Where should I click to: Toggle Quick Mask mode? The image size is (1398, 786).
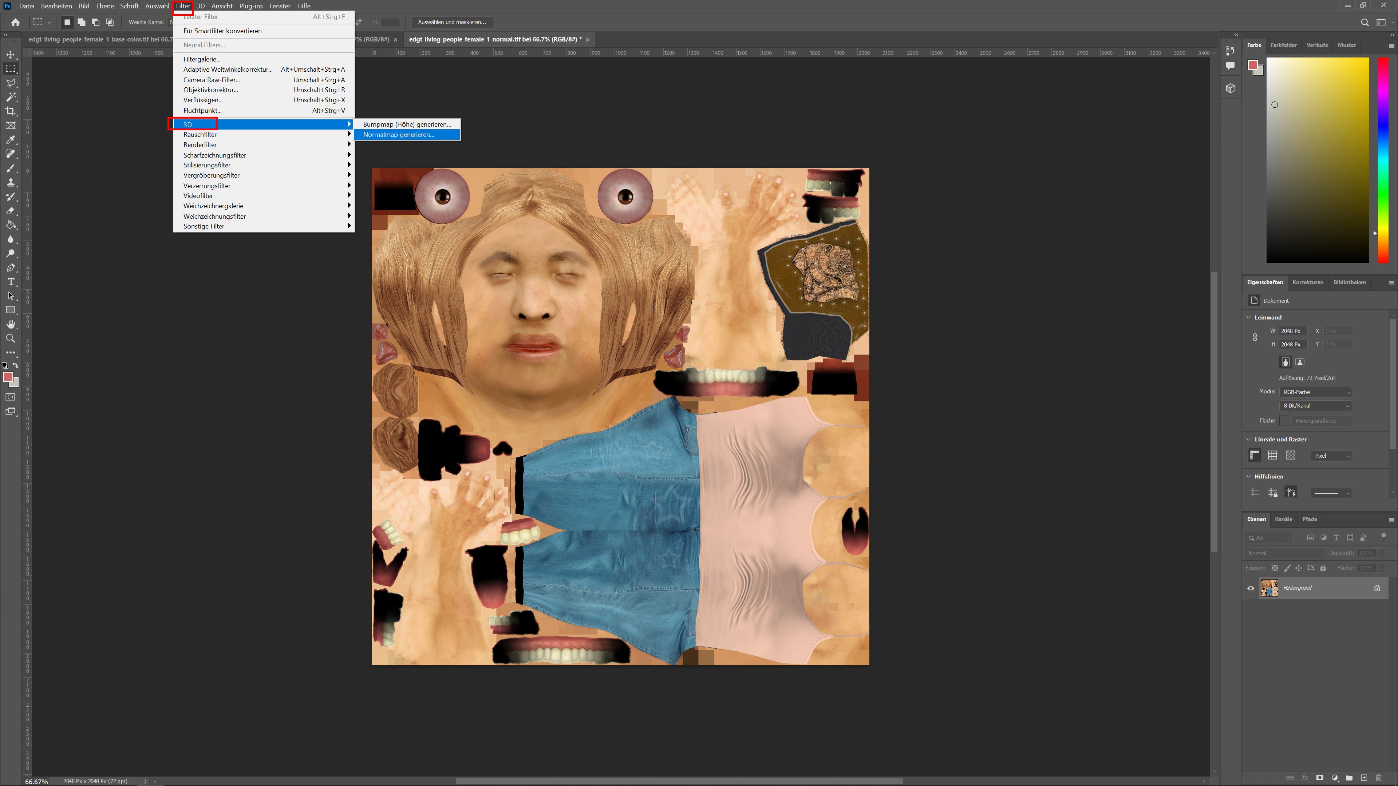pos(10,397)
